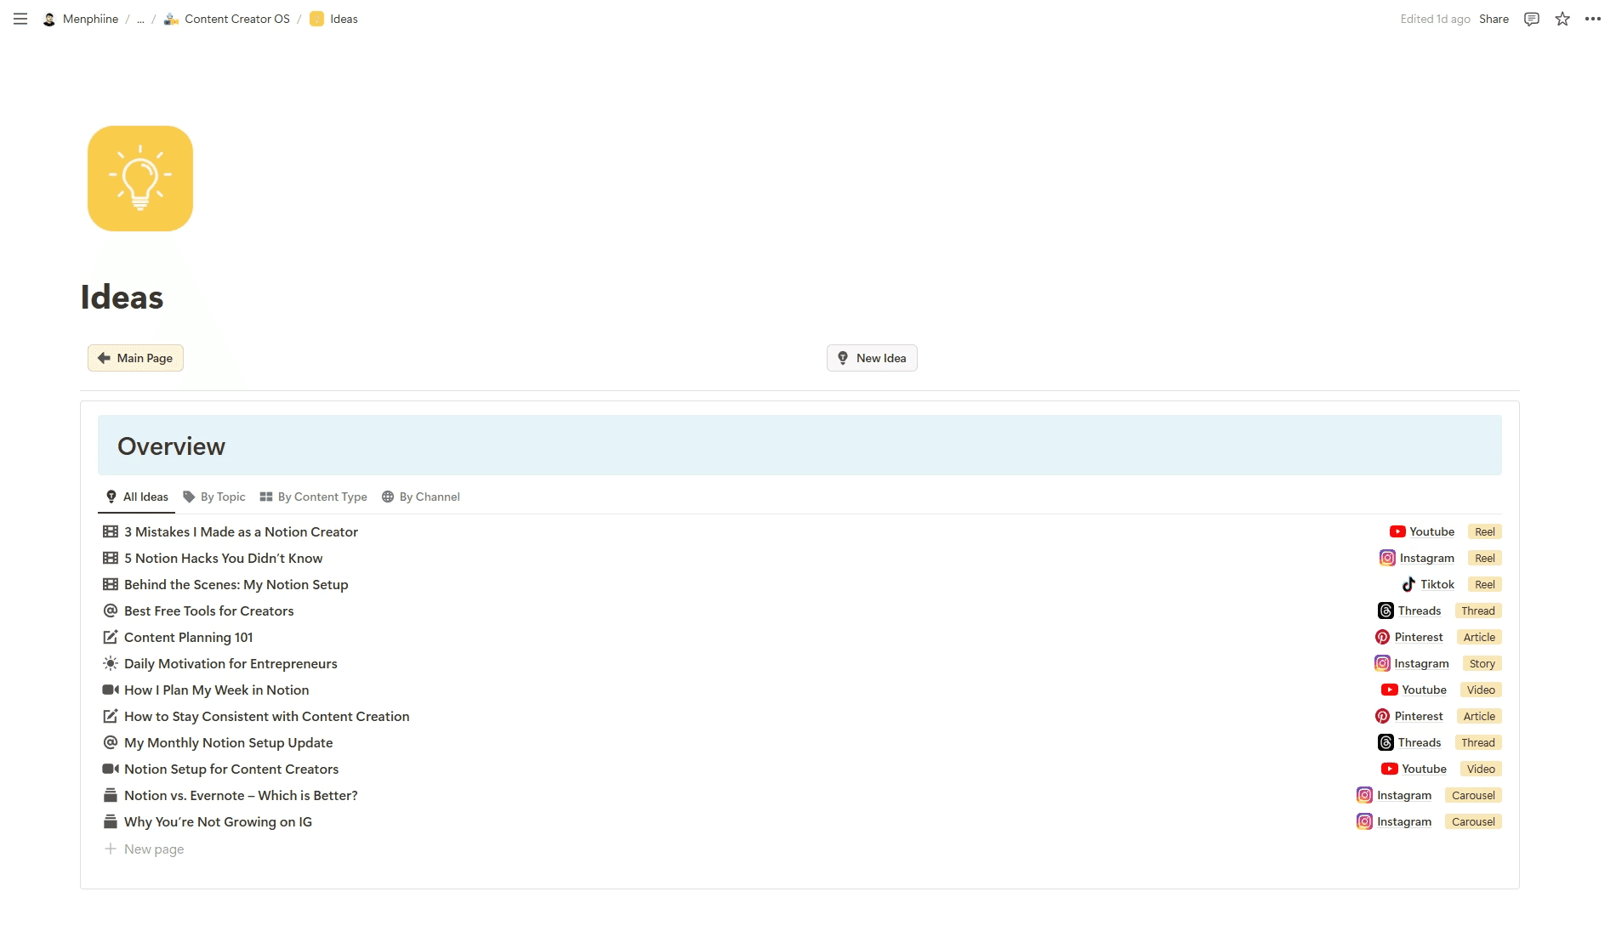The height and width of the screenshot is (937, 1616).
Task: Expand the collapsed breadcrumb ellipsis
Action: click(140, 19)
